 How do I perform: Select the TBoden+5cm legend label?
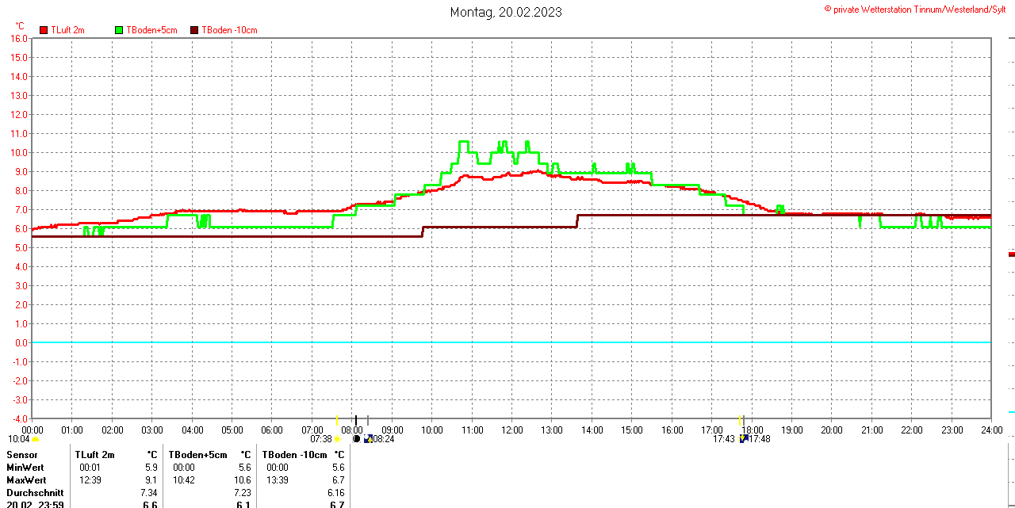pos(151,30)
